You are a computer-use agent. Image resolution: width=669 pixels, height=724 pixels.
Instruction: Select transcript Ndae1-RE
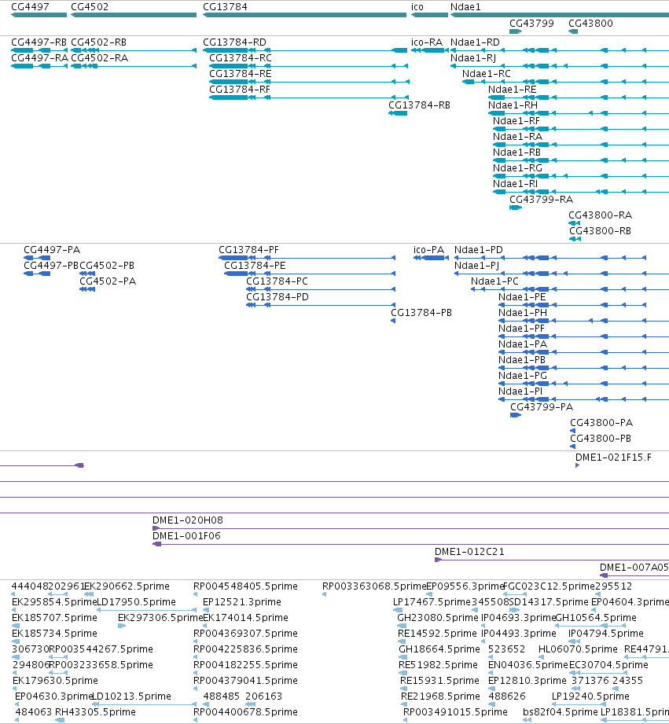pos(513,90)
